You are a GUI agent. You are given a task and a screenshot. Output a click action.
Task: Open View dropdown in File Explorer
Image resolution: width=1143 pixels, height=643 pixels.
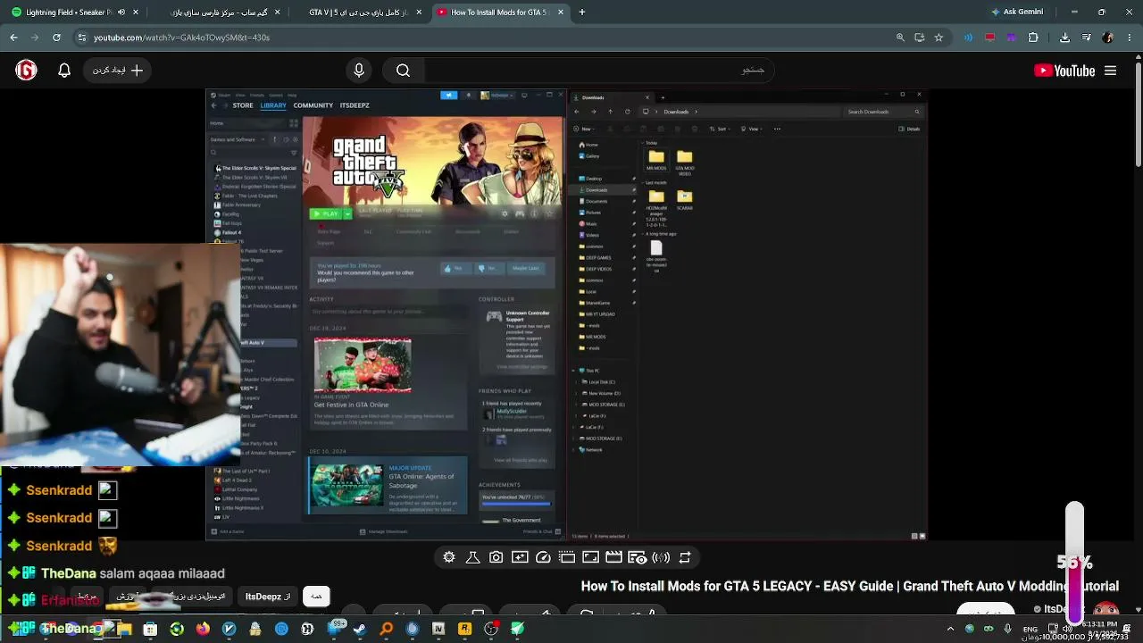(753, 129)
